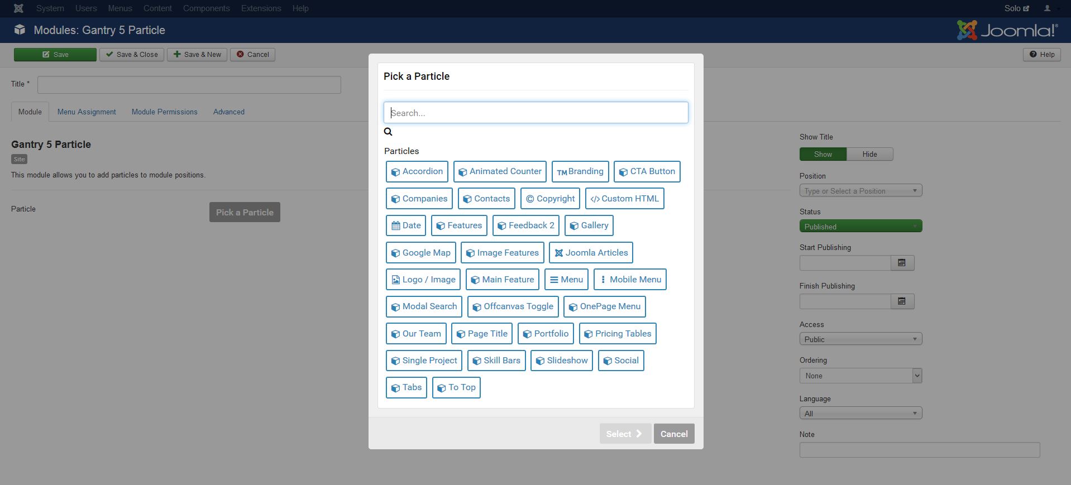Focus the particle Search field
The height and width of the screenshot is (485, 1071).
click(535, 113)
